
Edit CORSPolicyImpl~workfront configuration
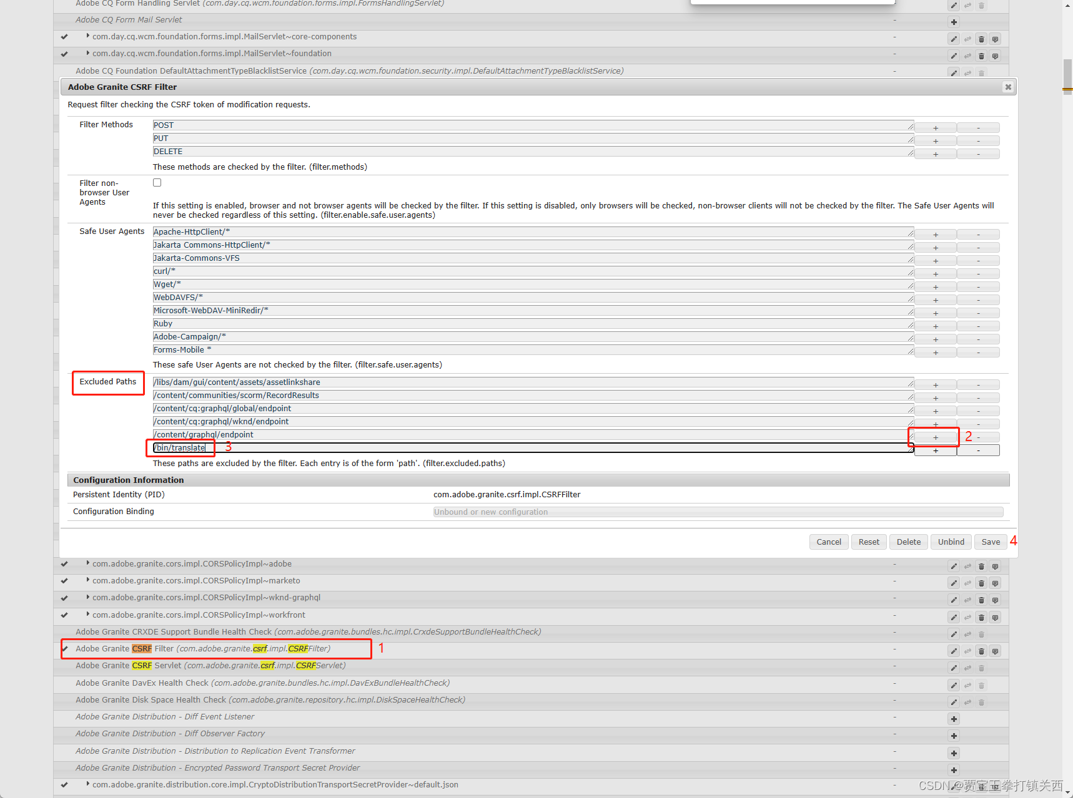point(954,618)
